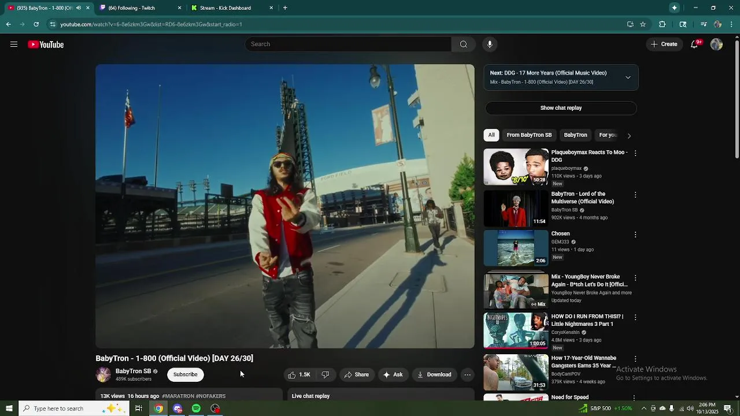This screenshot has width=740, height=416.
Task: Open Chrome extensions puzzle icon
Action: click(x=663, y=24)
